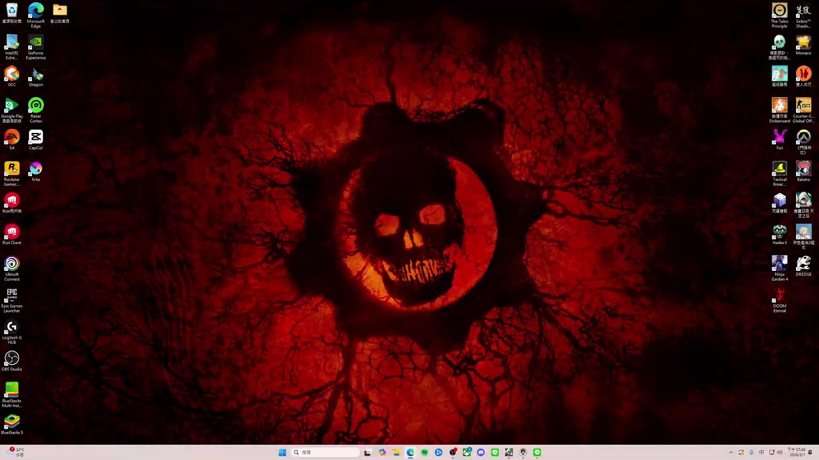Open the Riot用戶端 shortcut
The height and width of the screenshot is (460, 819).
click(x=12, y=203)
